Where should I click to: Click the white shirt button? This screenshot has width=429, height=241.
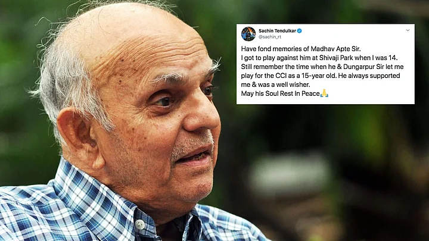[140, 224]
